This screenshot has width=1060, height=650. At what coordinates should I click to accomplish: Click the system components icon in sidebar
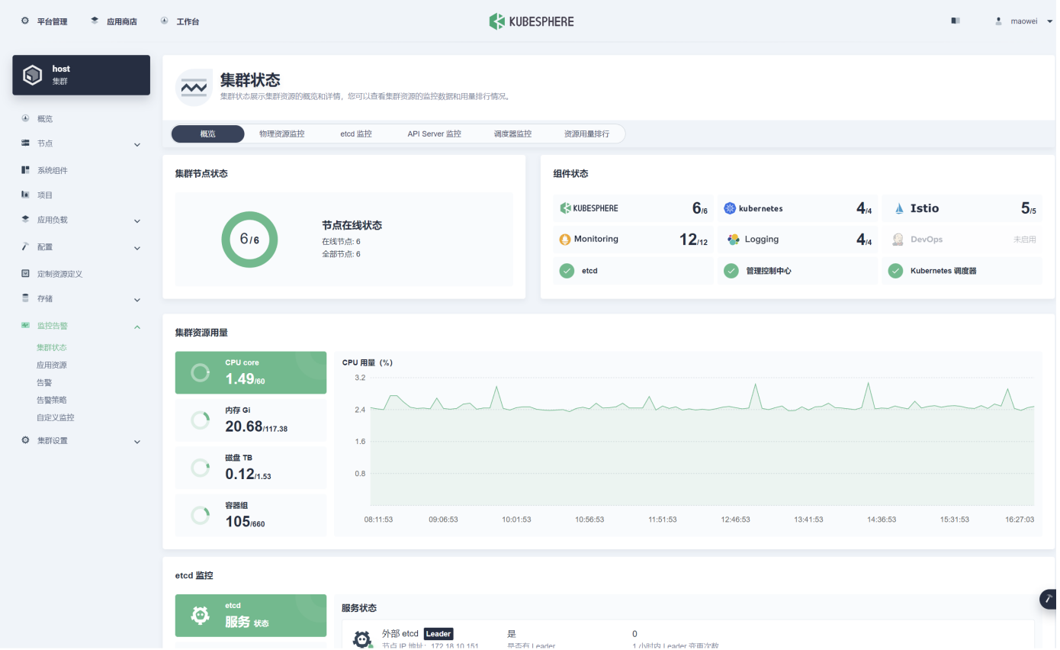(x=25, y=169)
